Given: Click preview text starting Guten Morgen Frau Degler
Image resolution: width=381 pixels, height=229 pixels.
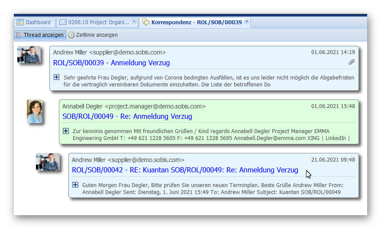Looking at the screenshot, I should (213, 188).
